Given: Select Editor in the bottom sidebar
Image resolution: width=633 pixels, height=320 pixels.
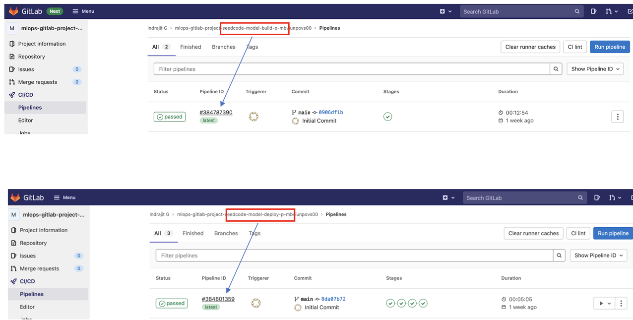Looking at the screenshot, I should pyautogui.click(x=27, y=307).
